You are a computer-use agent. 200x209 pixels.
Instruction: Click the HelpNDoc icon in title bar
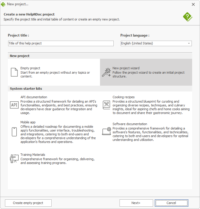tap(3, 4)
